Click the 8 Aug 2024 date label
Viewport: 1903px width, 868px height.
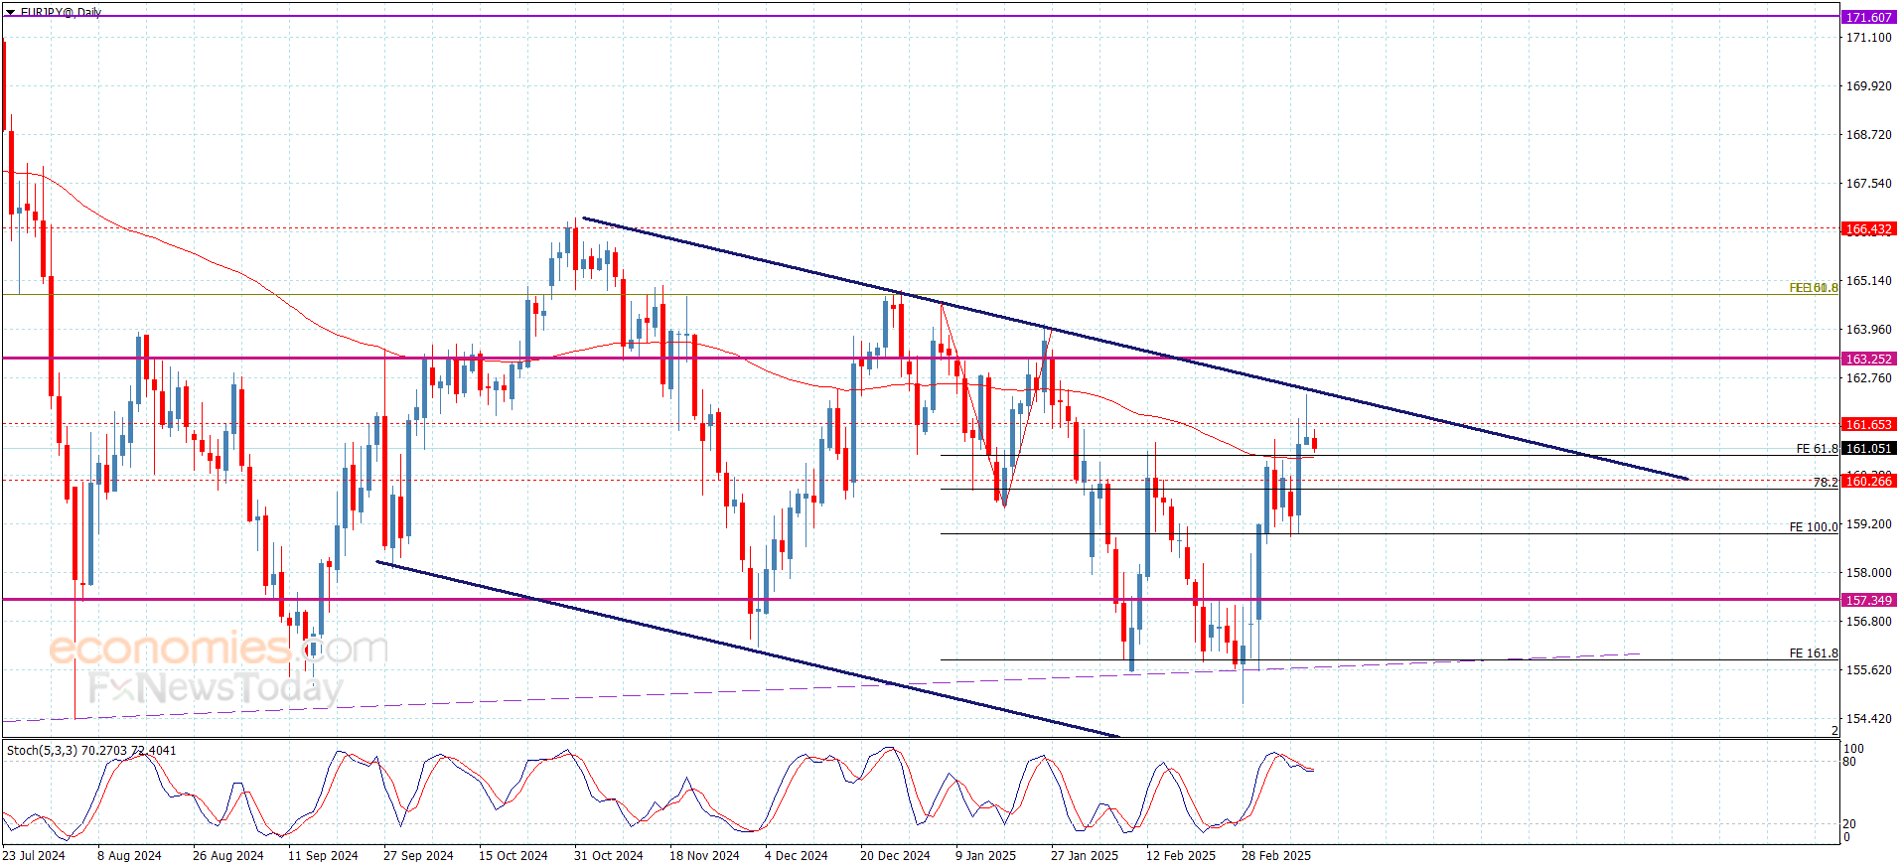coord(129,856)
